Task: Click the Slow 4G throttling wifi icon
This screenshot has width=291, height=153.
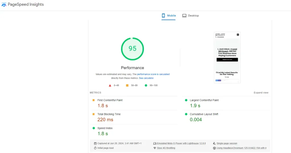Action: click(155, 148)
